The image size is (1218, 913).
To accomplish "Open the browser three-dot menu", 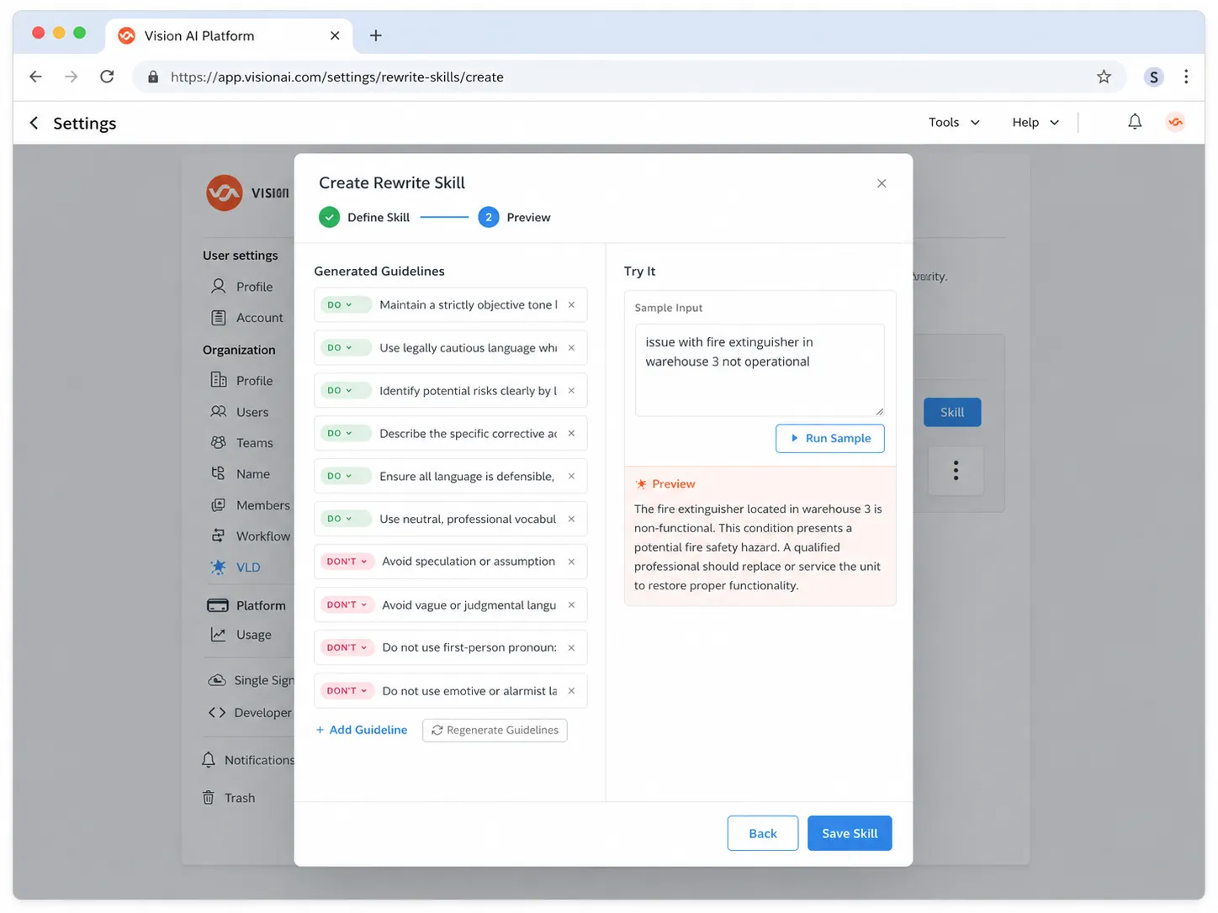I will [1186, 77].
